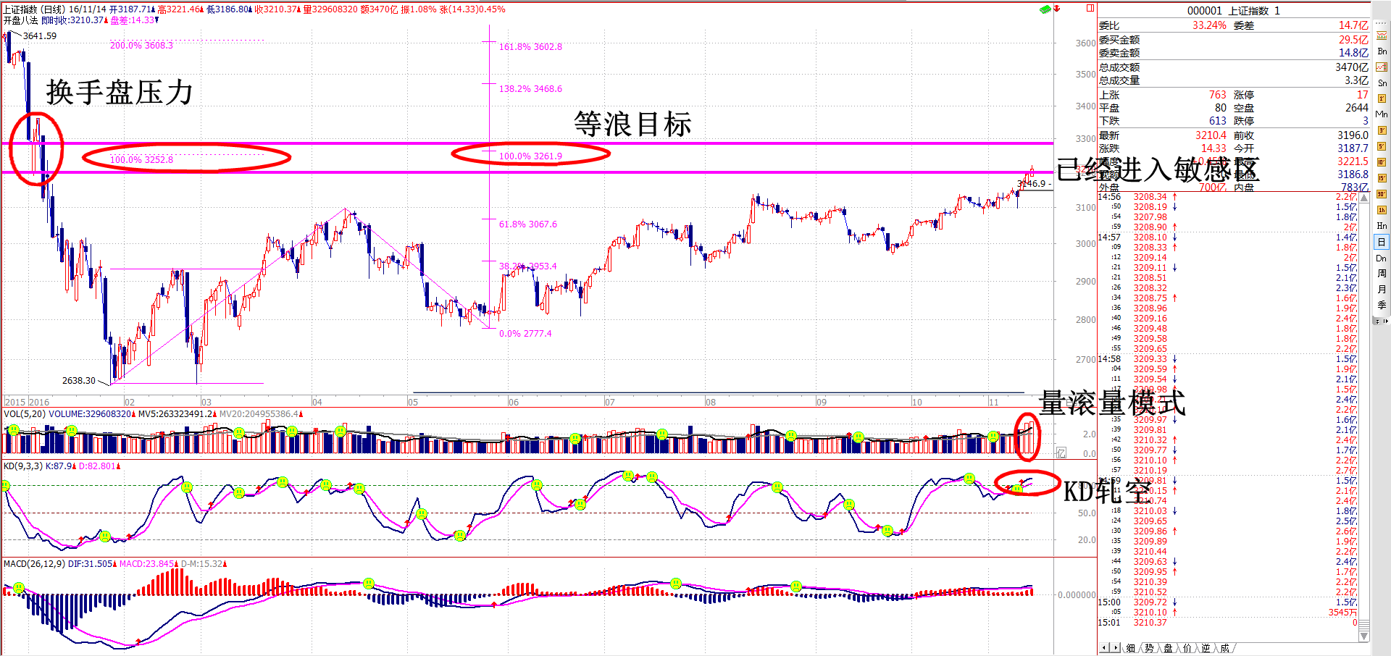Click the 上涨 763 count
The image size is (1391, 656).
point(1218,95)
